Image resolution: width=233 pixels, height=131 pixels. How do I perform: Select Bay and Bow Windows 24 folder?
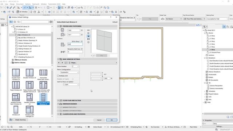click(27, 38)
